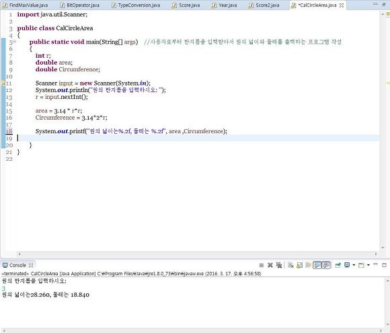Open the Display Selected Console dropdown arrow
The width and height of the screenshot is (390, 333).
coord(354,265)
